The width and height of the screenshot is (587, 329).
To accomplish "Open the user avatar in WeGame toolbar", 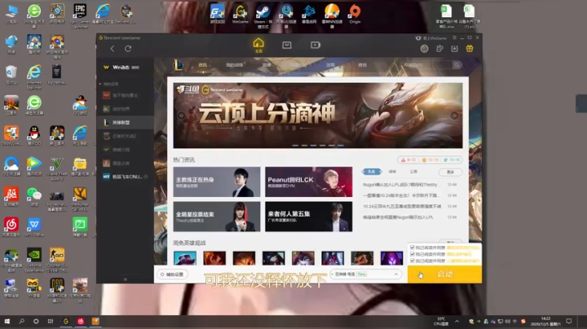I will [424, 49].
